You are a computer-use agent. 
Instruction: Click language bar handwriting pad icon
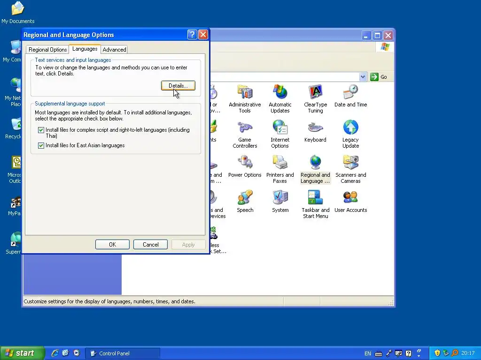[398, 353]
